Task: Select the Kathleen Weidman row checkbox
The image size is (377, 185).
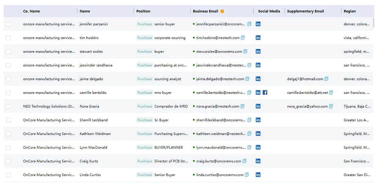Action: [x=8, y=134]
